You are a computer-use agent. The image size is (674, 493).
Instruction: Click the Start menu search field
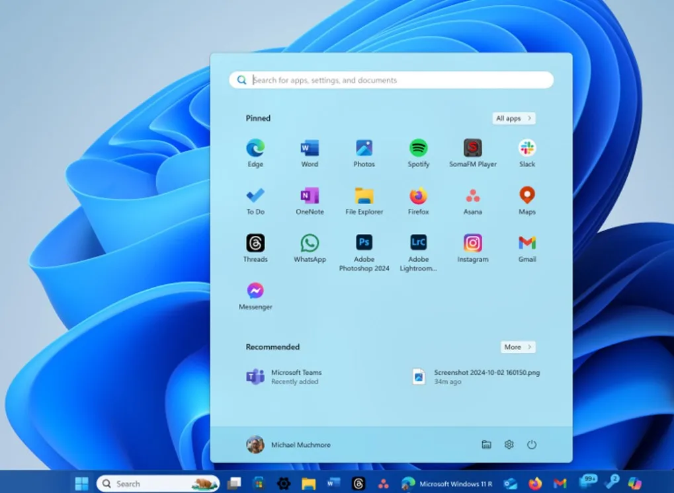click(x=397, y=80)
